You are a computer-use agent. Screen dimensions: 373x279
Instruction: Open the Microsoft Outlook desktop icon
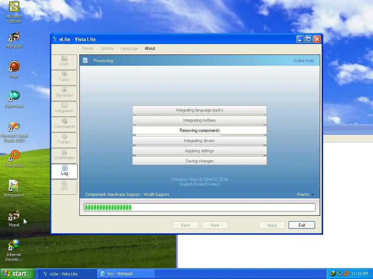coord(14,12)
